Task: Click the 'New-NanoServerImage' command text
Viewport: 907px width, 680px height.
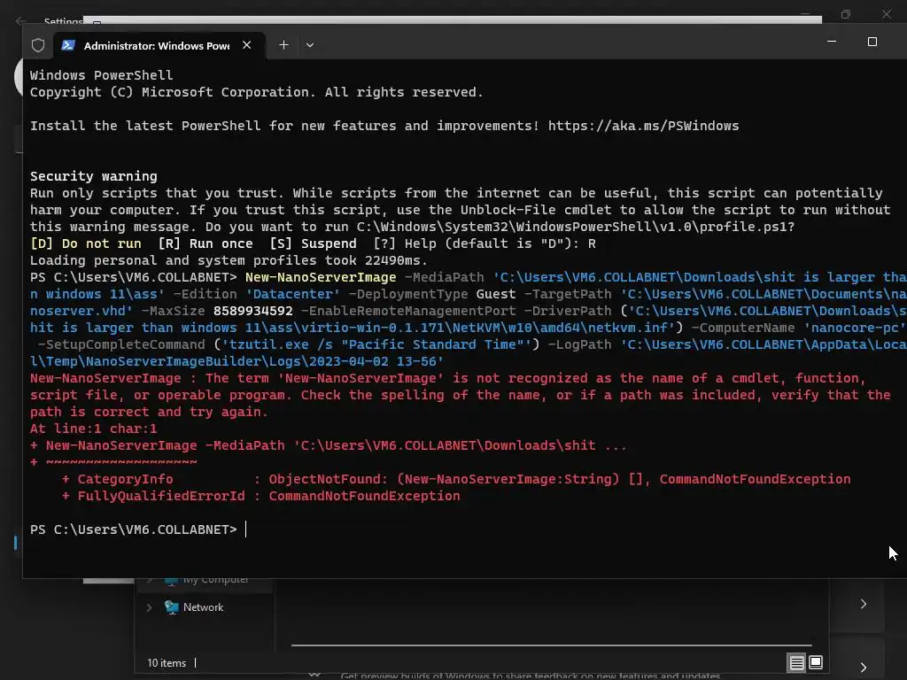Action: coord(321,277)
